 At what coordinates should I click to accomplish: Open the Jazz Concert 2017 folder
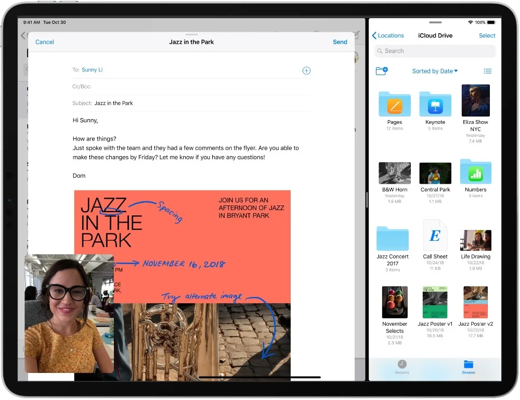pyautogui.click(x=392, y=238)
